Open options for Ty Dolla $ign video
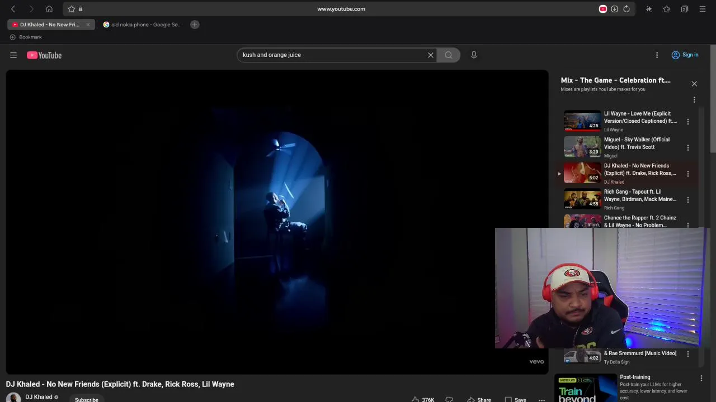This screenshot has height=402, width=716. click(688, 353)
